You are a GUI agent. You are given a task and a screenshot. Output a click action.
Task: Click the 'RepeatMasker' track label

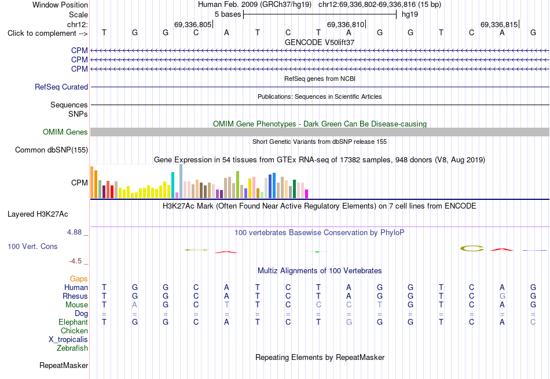pos(64,365)
